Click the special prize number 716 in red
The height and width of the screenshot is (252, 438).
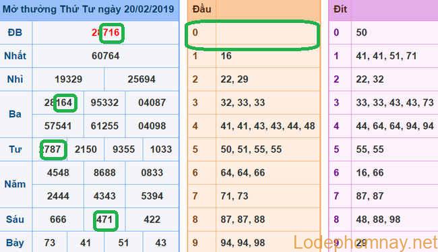(111, 33)
